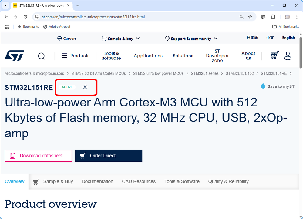
Task: Click the ACTIVE status badge
Action: click(67, 87)
